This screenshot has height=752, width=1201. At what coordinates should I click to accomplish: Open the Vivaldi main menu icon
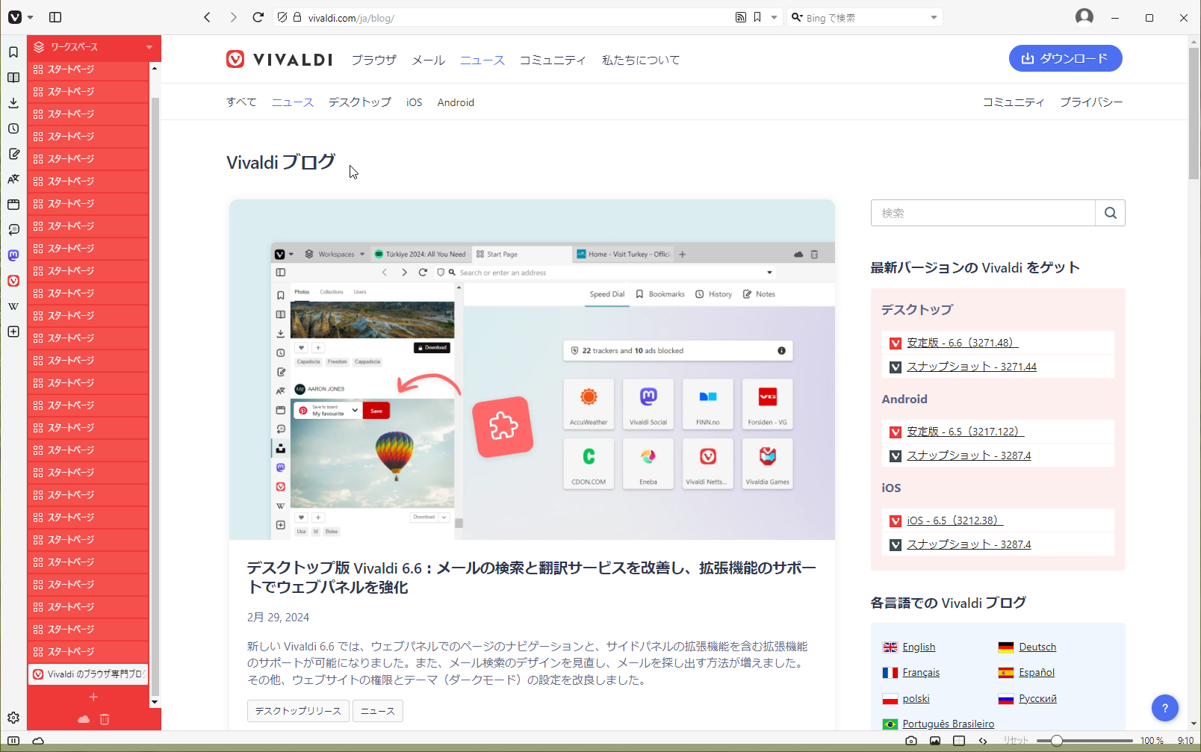(15, 17)
